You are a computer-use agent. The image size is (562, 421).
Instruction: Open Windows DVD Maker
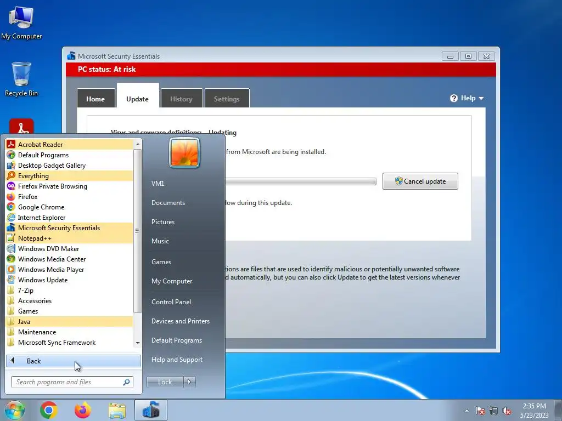coord(70,248)
